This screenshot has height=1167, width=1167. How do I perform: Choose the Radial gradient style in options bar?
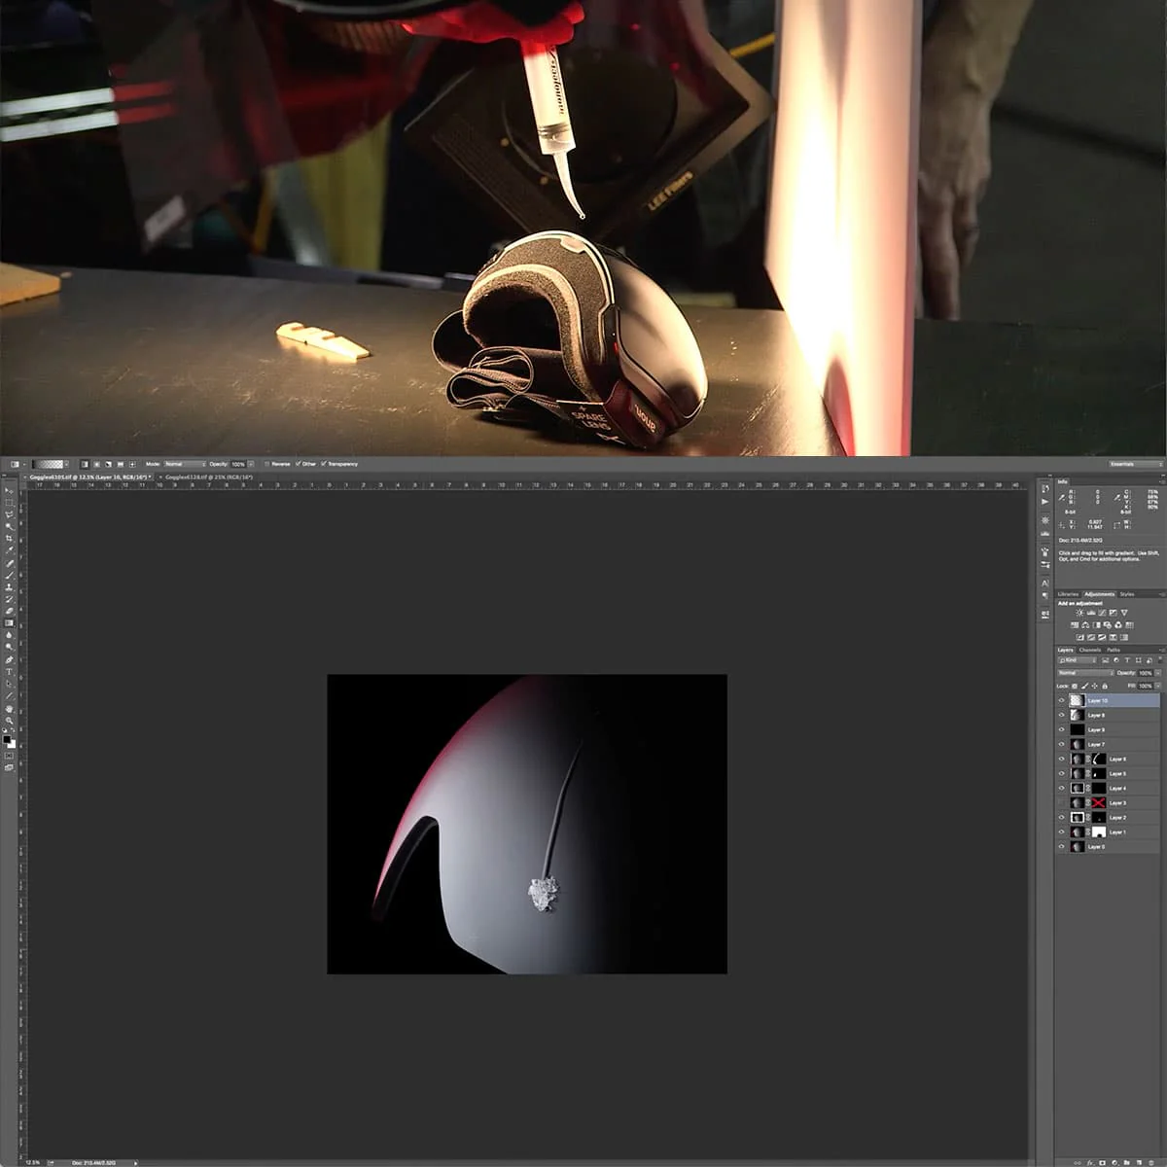point(98,465)
